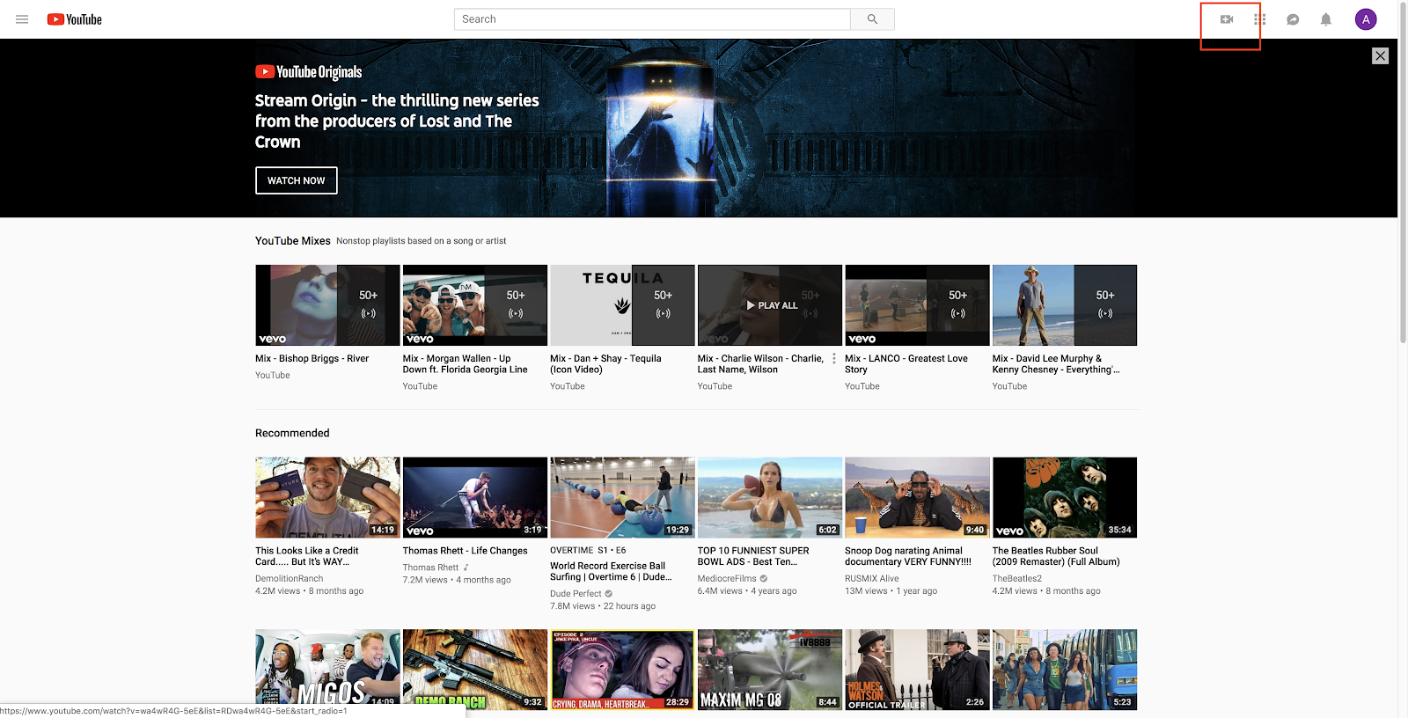
Task: Play the MIGOS carpool video thumbnail
Action: click(327, 670)
